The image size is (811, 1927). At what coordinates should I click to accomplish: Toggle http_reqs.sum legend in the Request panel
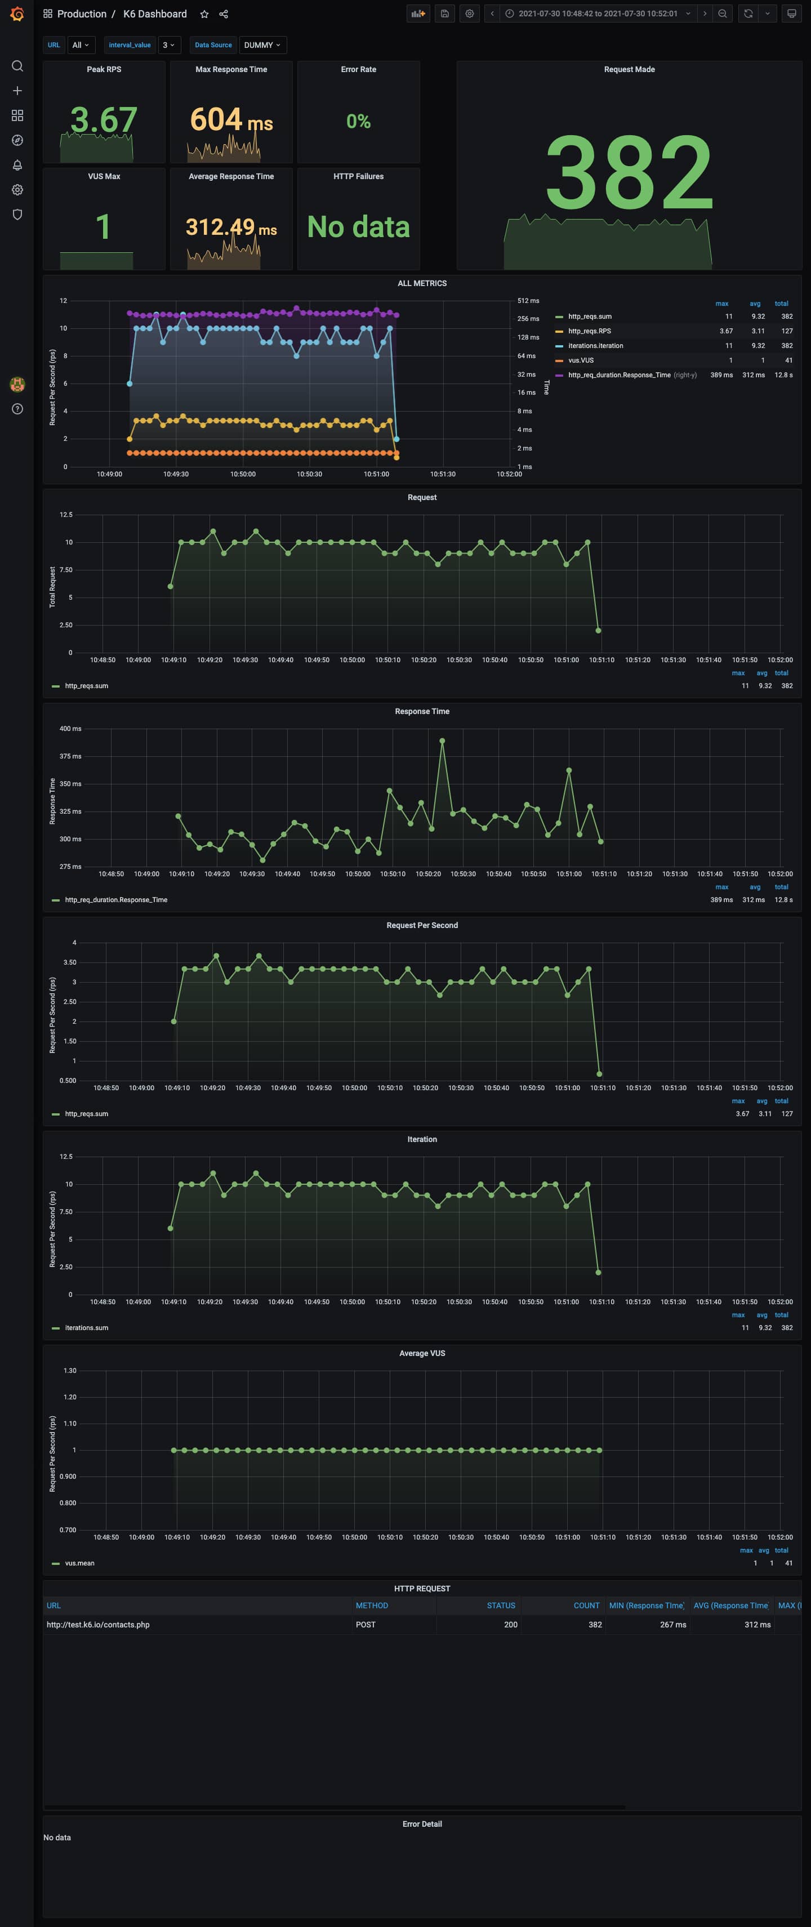(86, 686)
